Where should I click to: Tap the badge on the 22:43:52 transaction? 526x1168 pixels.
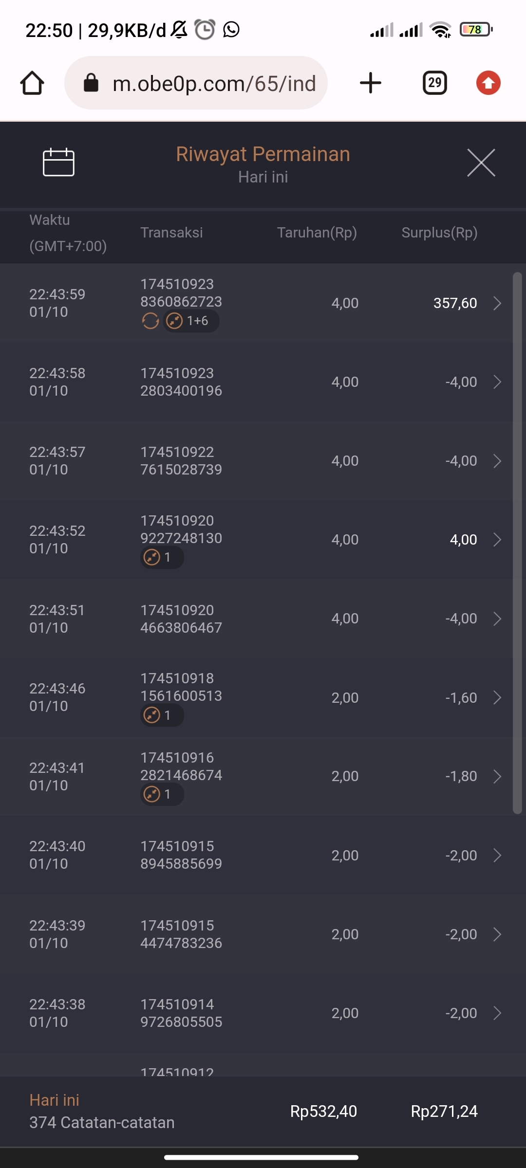pyautogui.click(x=162, y=557)
